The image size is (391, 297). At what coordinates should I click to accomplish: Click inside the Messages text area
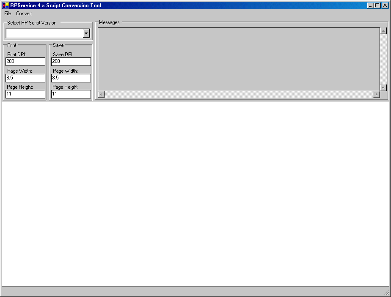coord(239,59)
